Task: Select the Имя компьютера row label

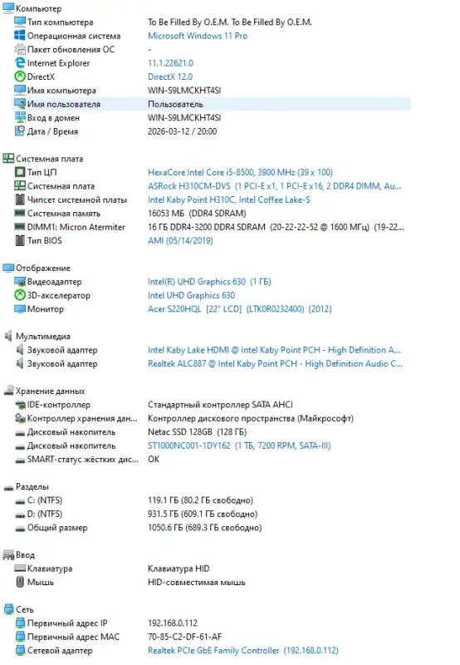Action: tap(61, 91)
